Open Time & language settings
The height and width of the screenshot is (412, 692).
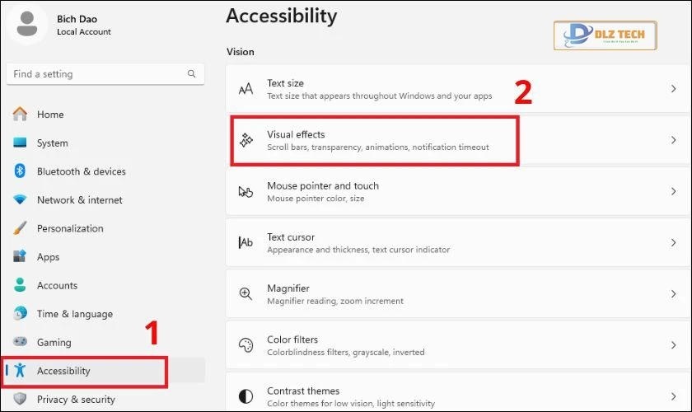74,314
